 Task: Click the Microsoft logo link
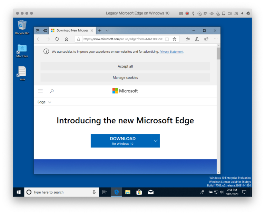(x=125, y=91)
